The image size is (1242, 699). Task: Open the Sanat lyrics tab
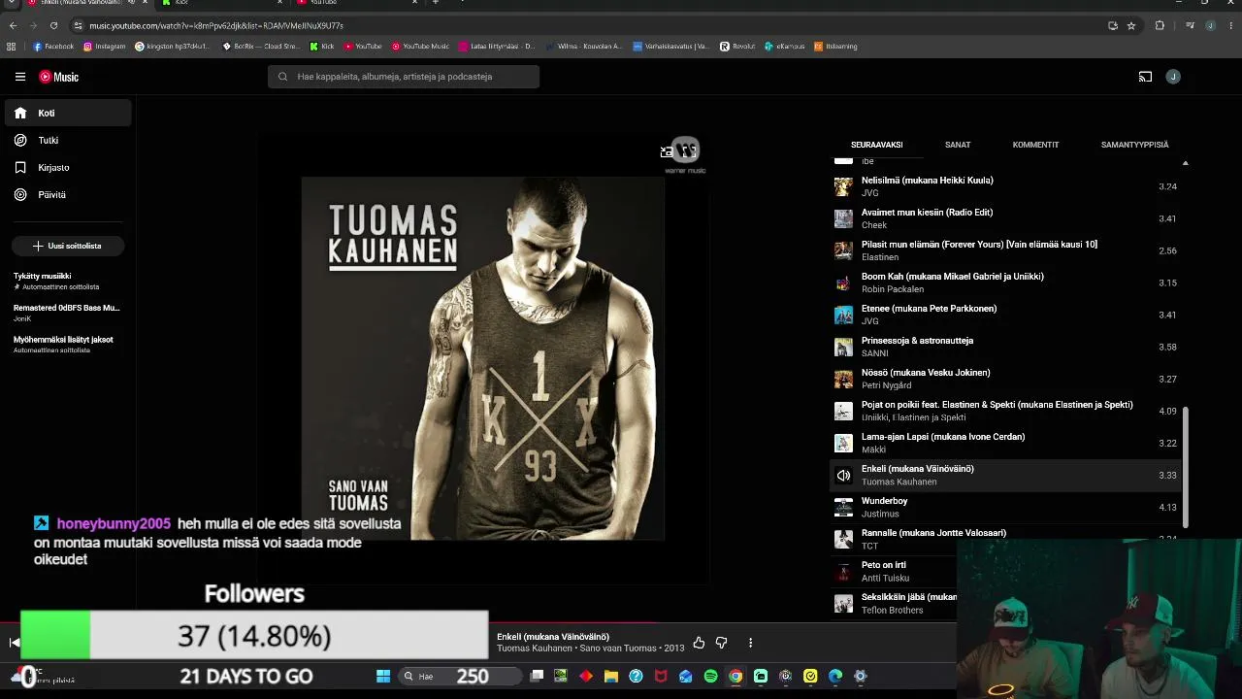tap(958, 145)
